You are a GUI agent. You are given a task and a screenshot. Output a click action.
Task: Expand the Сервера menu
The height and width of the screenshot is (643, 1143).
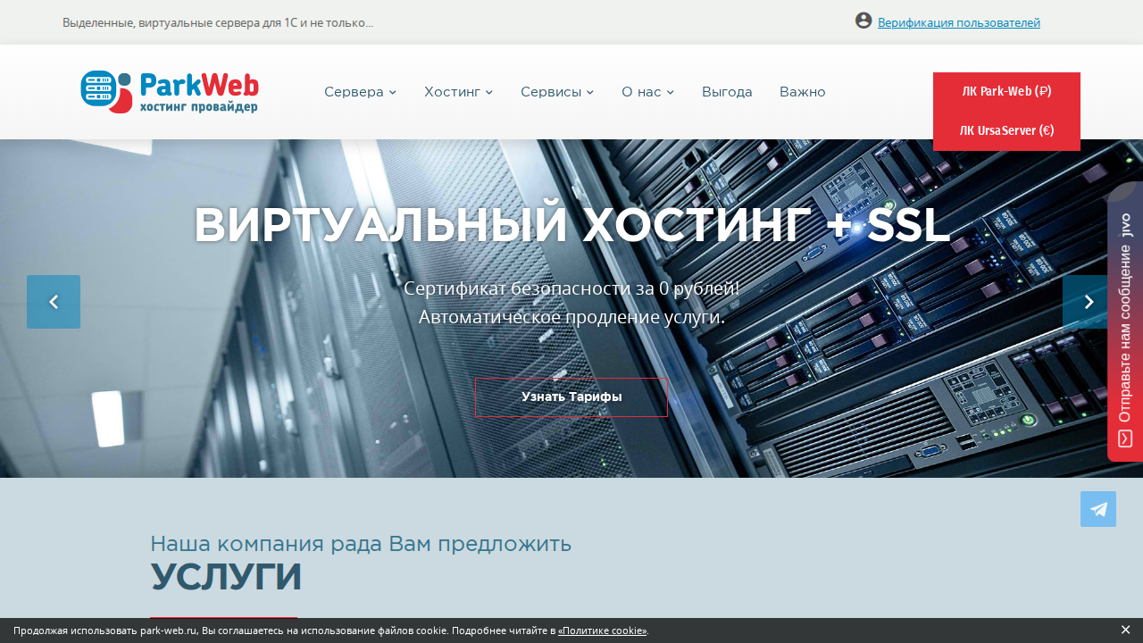point(360,92)
